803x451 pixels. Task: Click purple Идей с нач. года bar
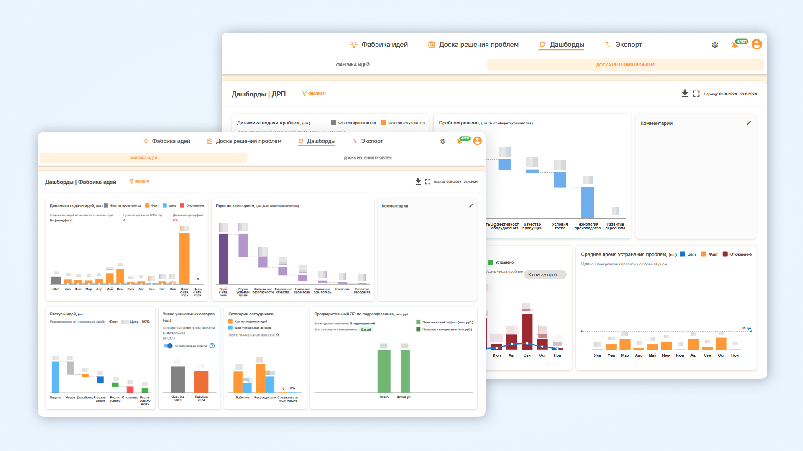pyautogui.click(x=223, y=259)
